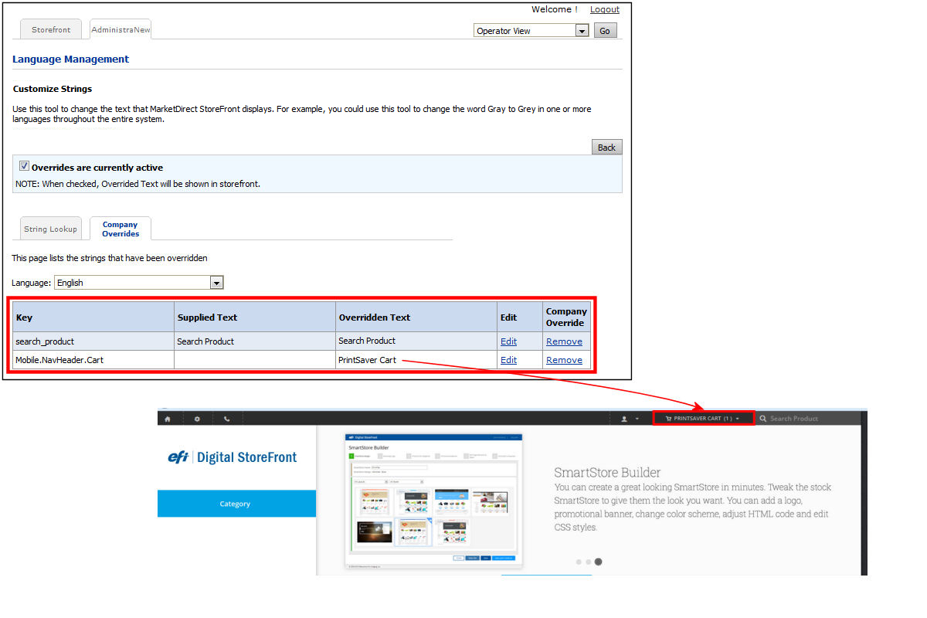
Task: Open the user account icon menu
Action: 625,419
